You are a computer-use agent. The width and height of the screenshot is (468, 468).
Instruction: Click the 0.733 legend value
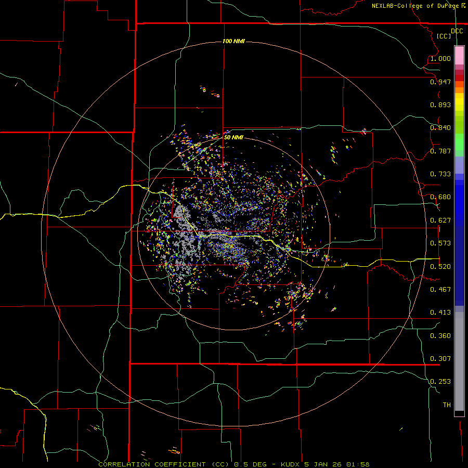(440, 174)
